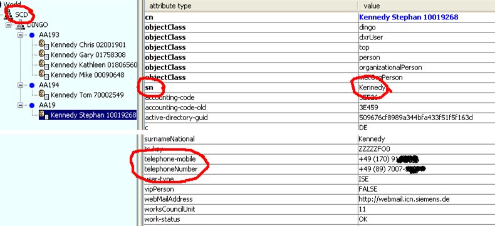Select the worksCouncilUnit attribute label

click(170, 210)
